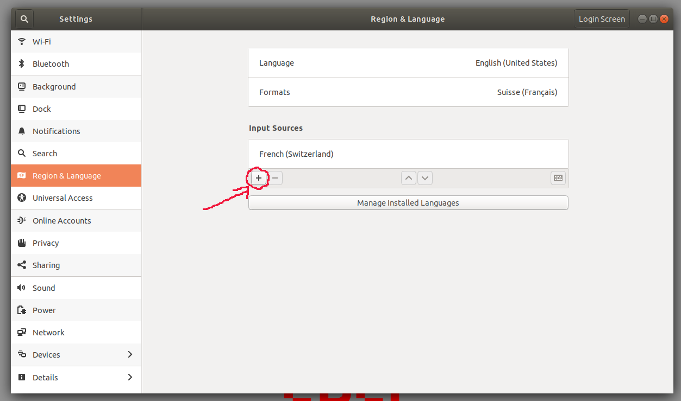Viewport: 681px width, 401px height.
Task: Click the search icon in Settings header
Action: [24, 19]
